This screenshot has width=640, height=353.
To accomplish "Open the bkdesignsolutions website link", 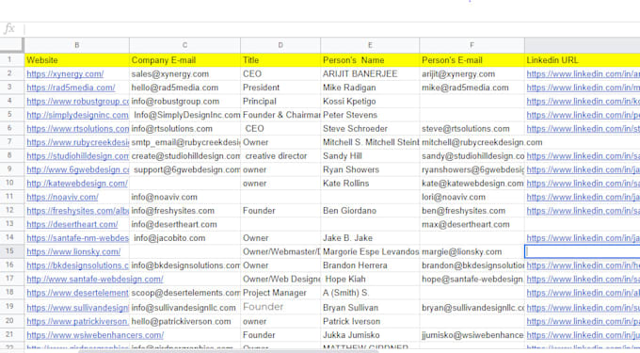I will (x=77, y=265).
